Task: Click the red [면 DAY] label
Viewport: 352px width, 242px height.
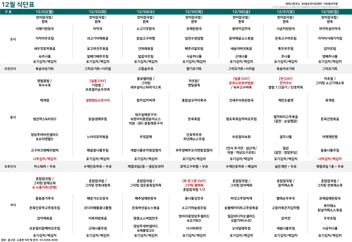Action: pos(285,79)
